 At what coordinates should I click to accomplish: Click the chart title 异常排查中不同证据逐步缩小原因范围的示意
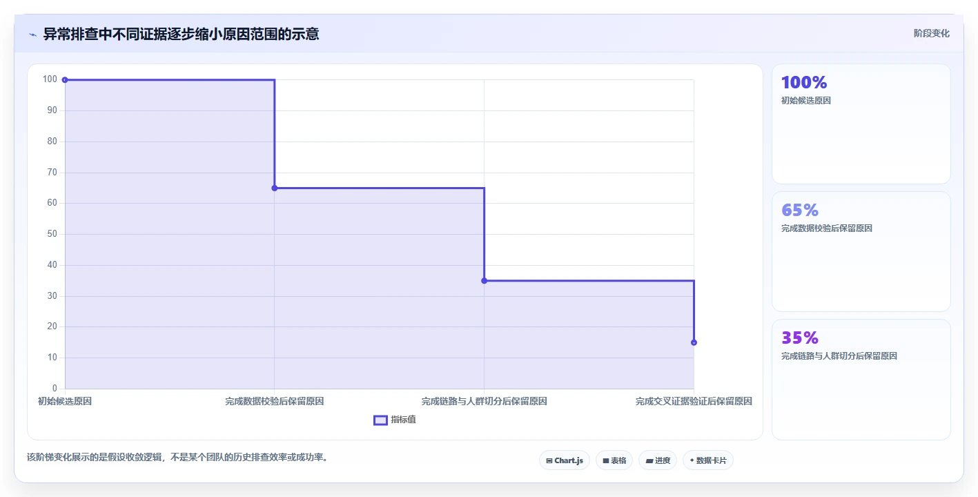(181, 34)
